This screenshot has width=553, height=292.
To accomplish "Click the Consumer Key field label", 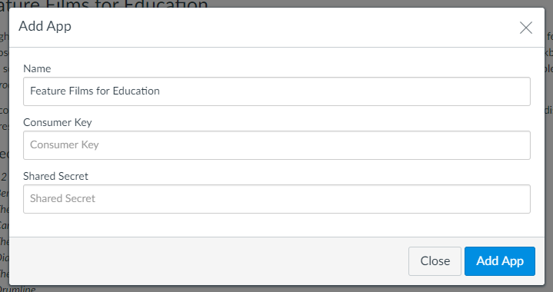I will tap(58, 122).
